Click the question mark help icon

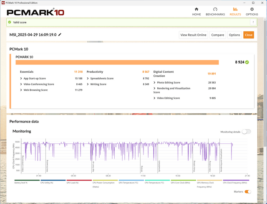coord(253,22)
